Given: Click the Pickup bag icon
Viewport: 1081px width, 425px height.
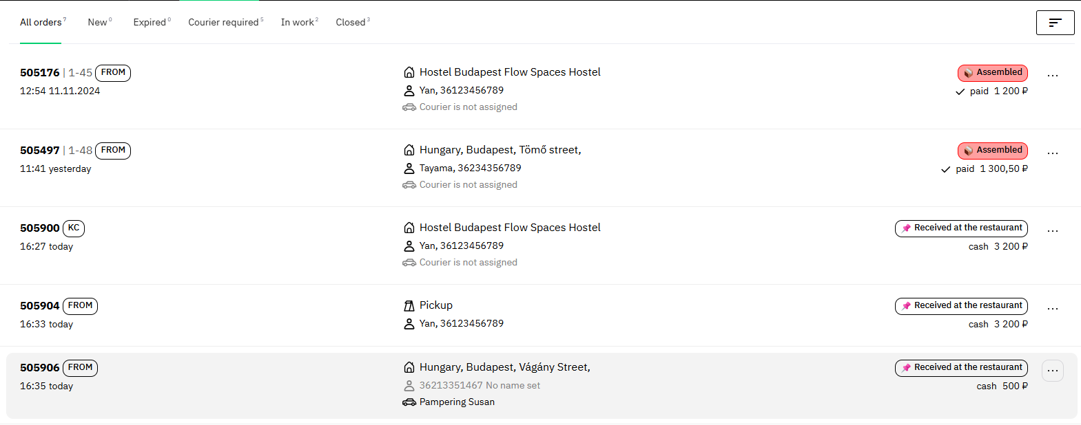Looking at the screenshot, I should 409,305.
